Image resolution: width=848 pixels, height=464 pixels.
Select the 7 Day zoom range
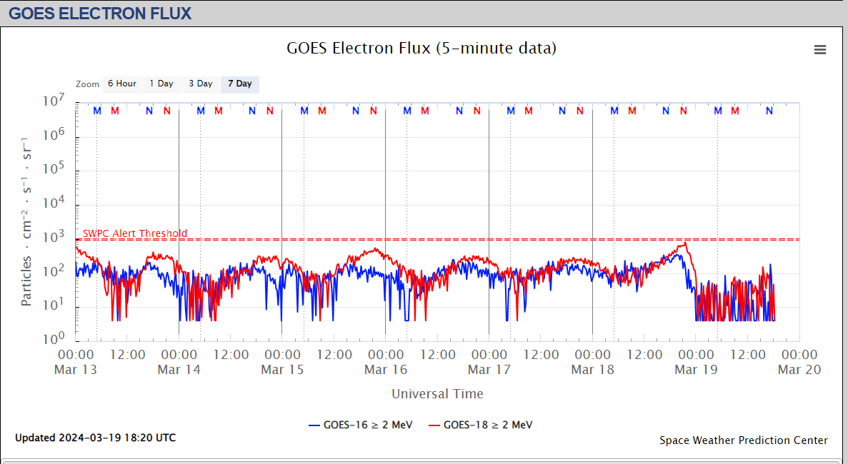point(240,84)
